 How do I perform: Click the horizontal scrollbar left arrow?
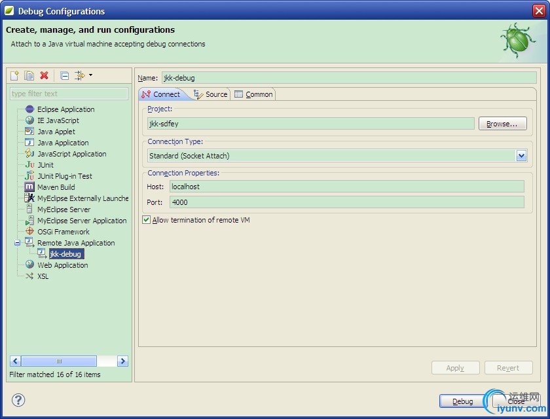(x=16, y=361)
